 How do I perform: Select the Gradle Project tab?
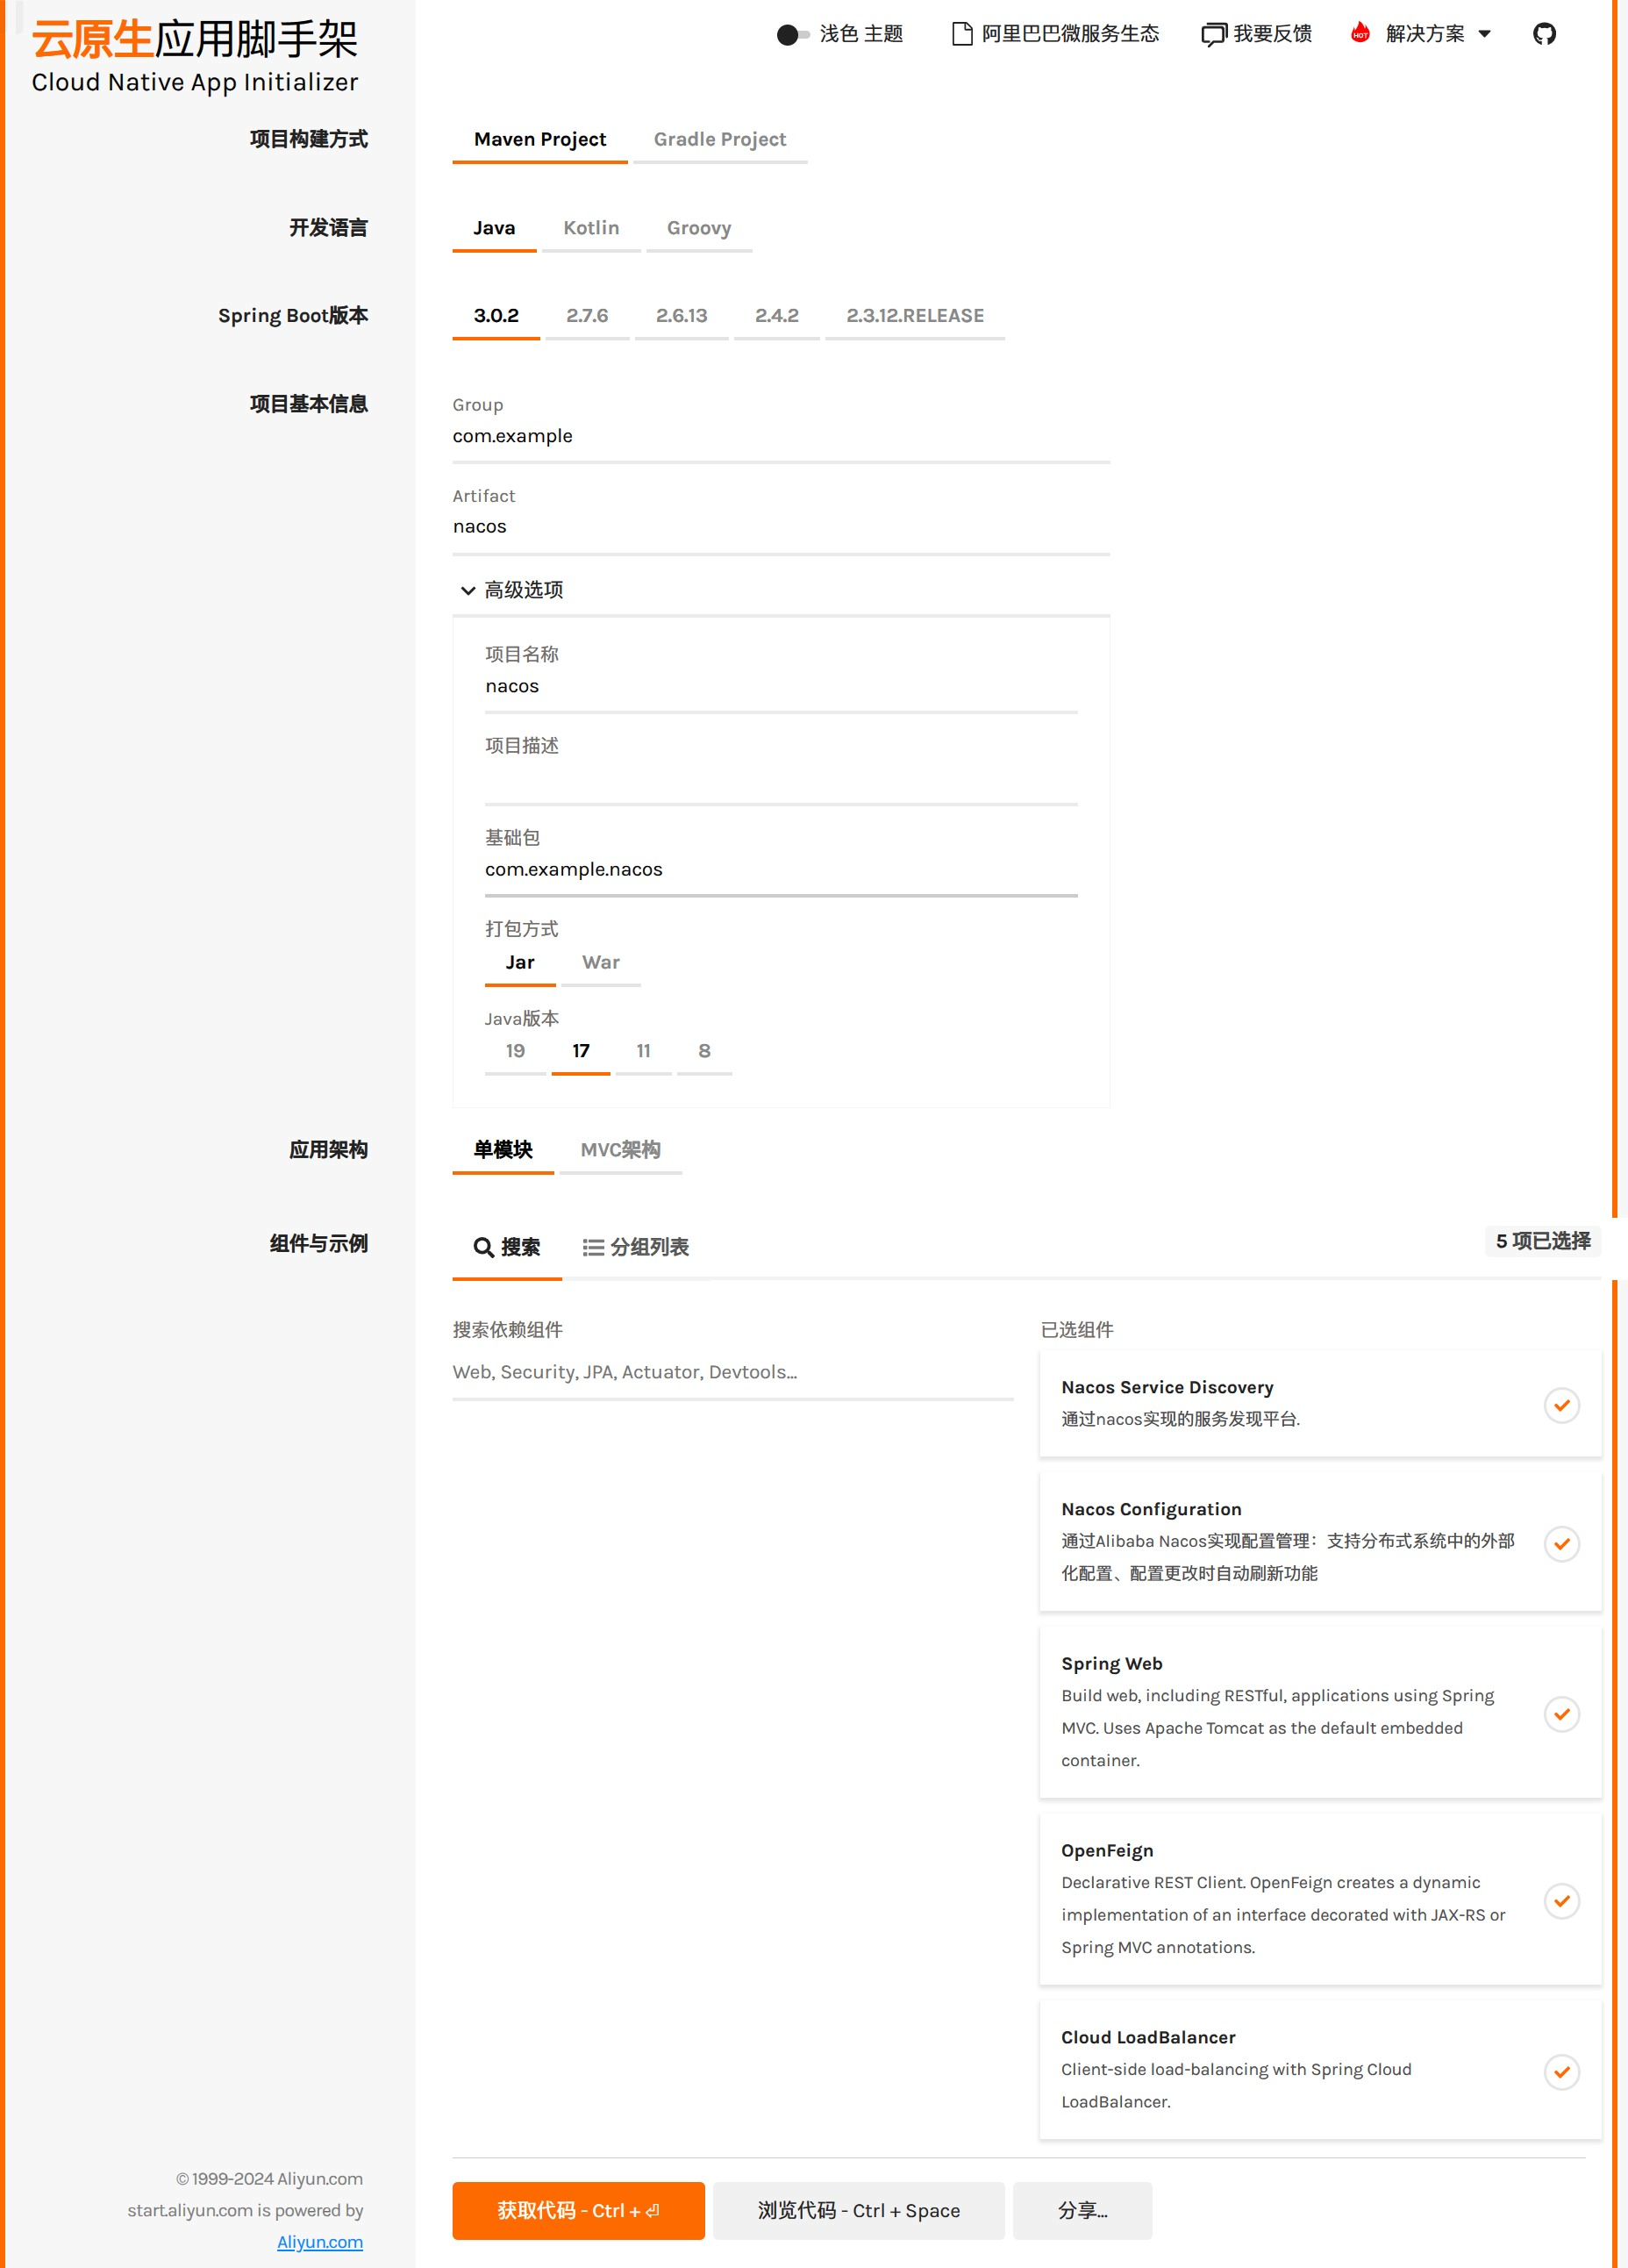click(720, 140)
